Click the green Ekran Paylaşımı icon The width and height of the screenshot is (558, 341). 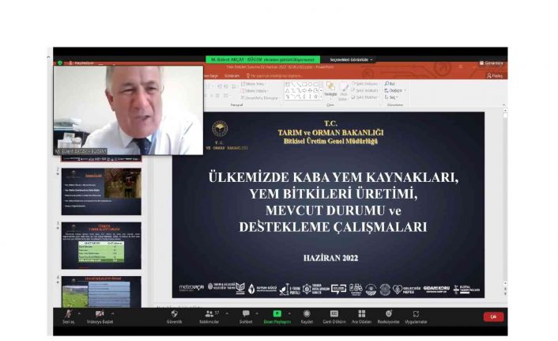click(277, 314)
